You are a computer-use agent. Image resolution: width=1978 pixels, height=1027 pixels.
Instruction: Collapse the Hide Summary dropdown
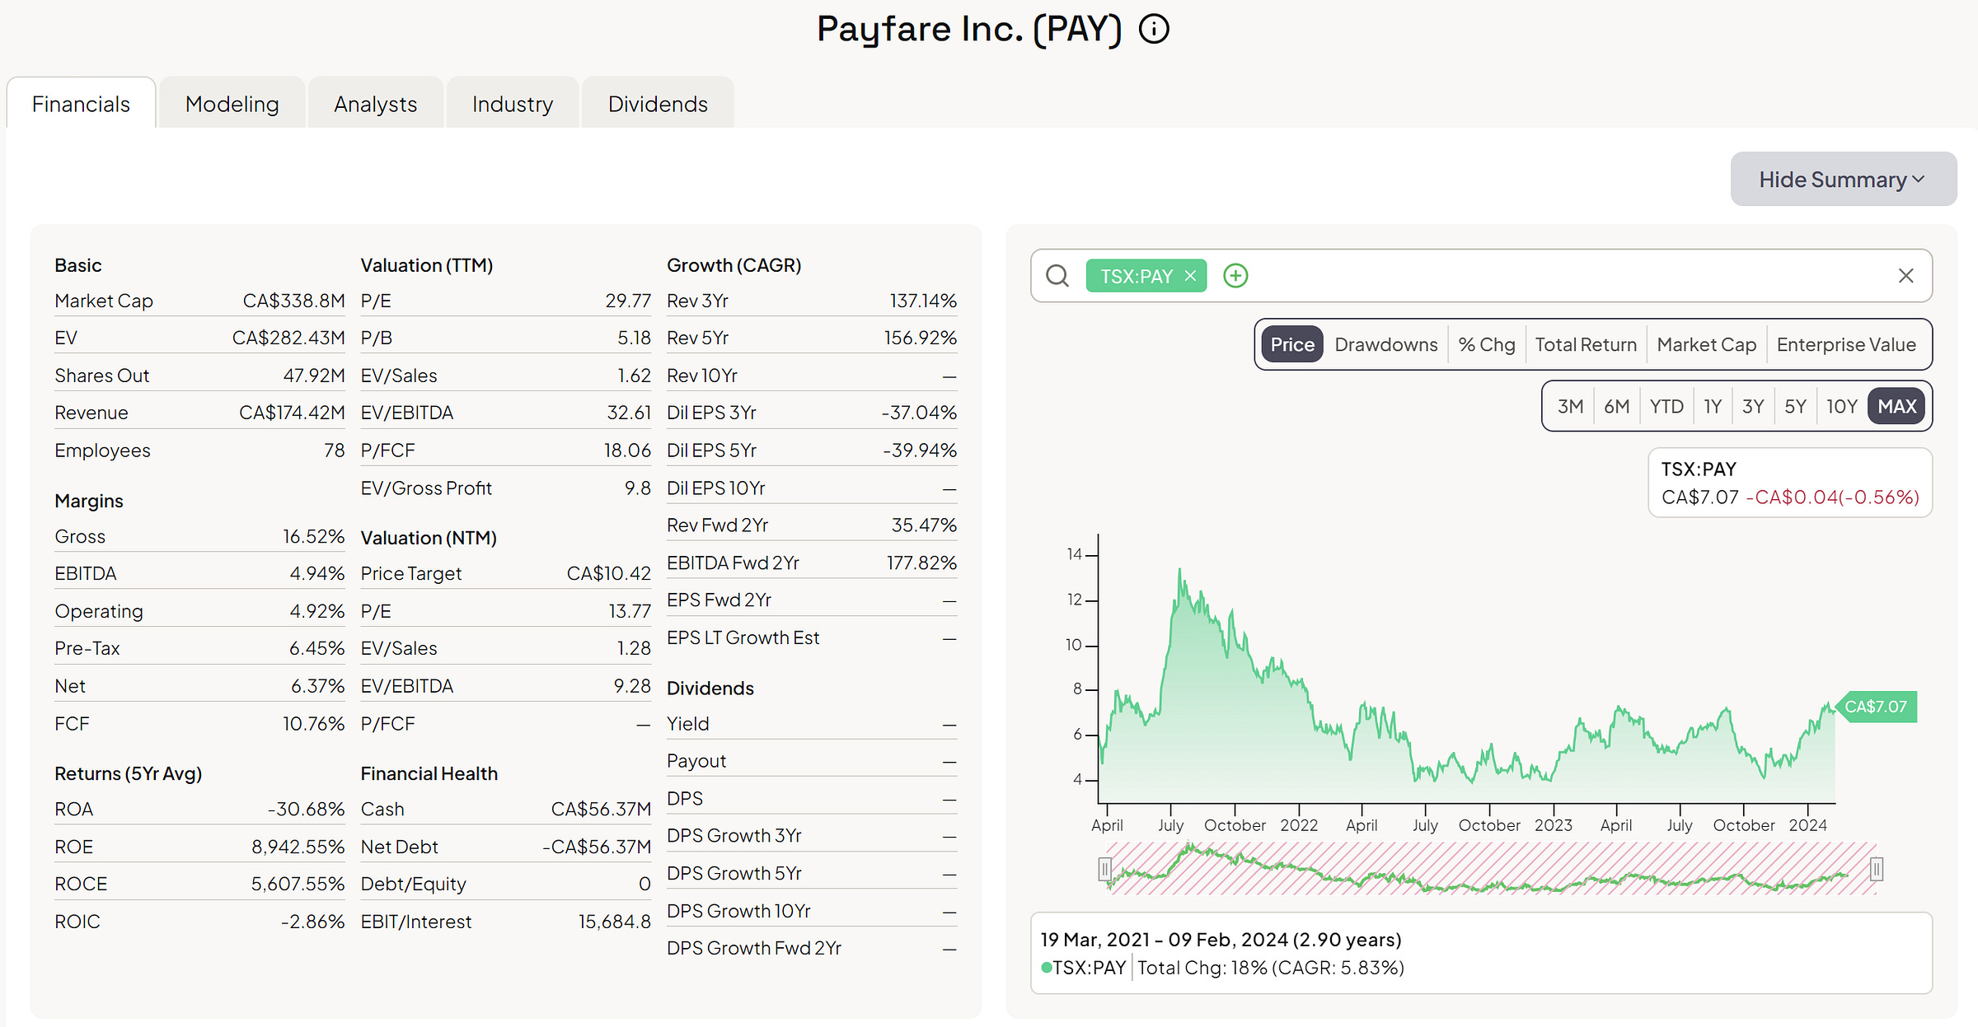1843,179
